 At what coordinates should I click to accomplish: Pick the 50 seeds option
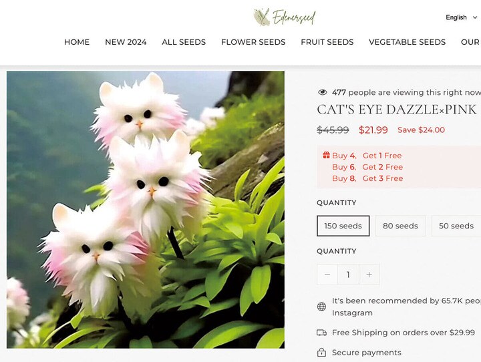pos(456,226)
